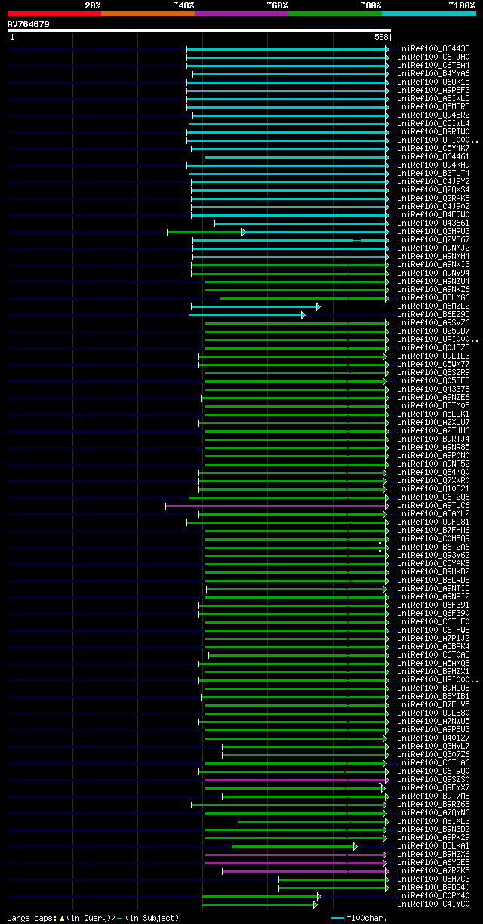Click the UniRef100_Q9LE80 label
This screenshot has width=483, height=924.
click(434, 713)
